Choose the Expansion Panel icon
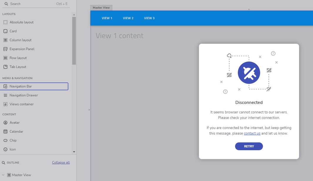This screenshot has width=313, height=181. tap(5, 49)
